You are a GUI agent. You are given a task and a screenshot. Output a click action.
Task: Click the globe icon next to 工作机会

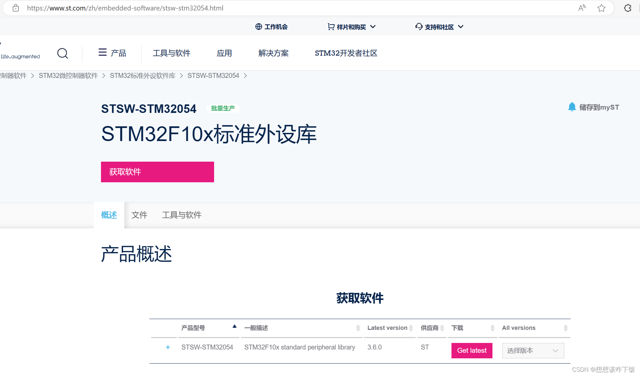(x=259, y=27)
